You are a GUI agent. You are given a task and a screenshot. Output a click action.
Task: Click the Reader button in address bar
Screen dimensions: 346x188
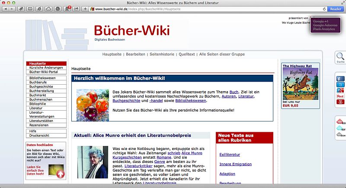[335, 9]
